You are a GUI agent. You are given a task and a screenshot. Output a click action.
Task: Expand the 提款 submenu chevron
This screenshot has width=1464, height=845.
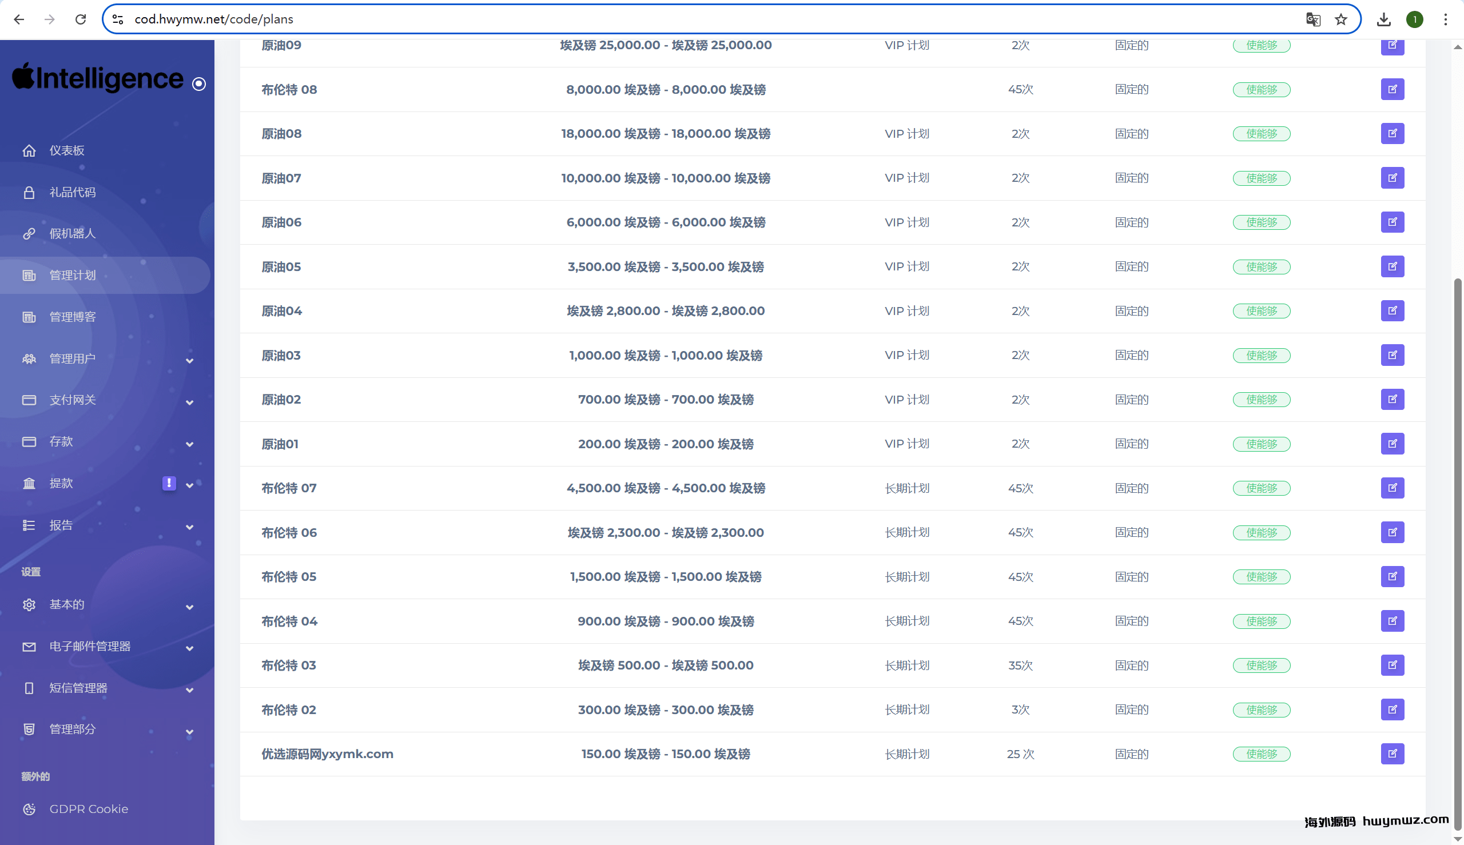point(189,485)
